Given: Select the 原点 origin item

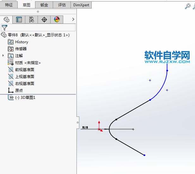Looking at the screenshot, I should point(19,91).
